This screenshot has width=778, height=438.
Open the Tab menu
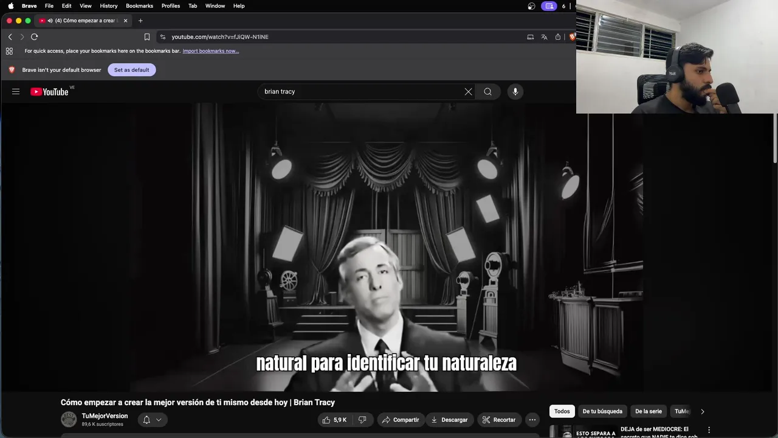pyautogui.click(x=193, y=6)
